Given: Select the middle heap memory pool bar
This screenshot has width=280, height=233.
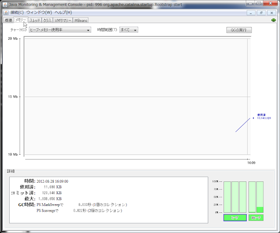Looking at the screenshot, I should (235, 197).
